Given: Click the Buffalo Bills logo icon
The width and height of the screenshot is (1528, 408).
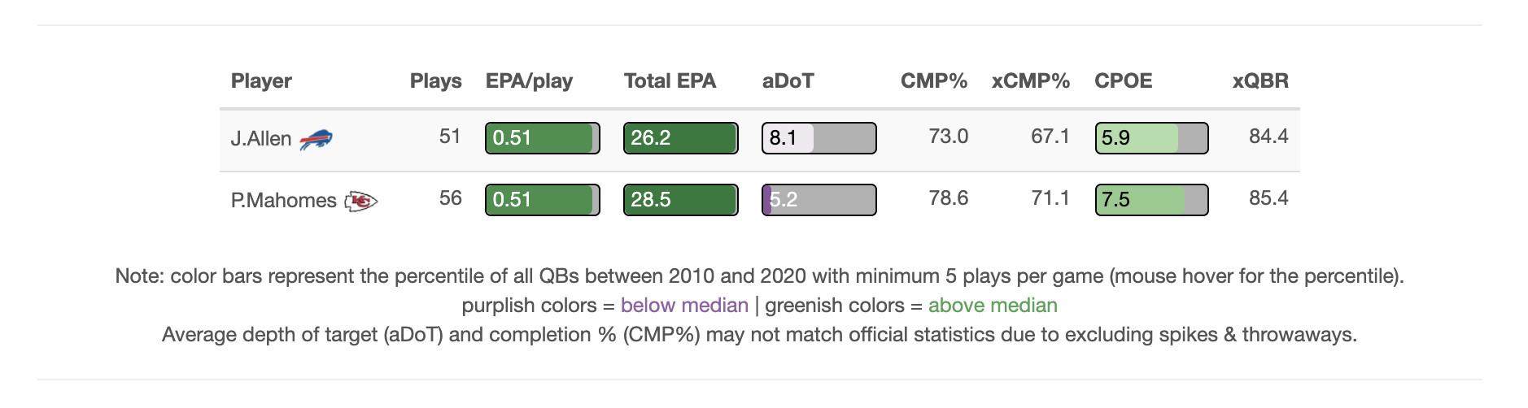Looking at the screenshot, I should click(x=316, y=139).
